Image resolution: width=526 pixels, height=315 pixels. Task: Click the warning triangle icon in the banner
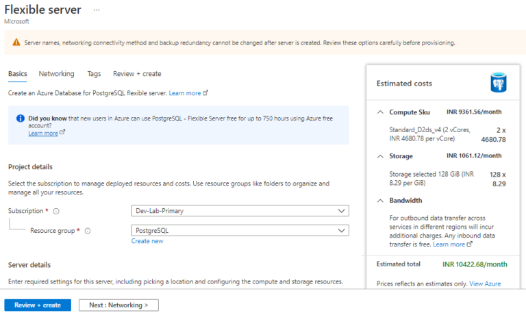click(x=16, y=42)
